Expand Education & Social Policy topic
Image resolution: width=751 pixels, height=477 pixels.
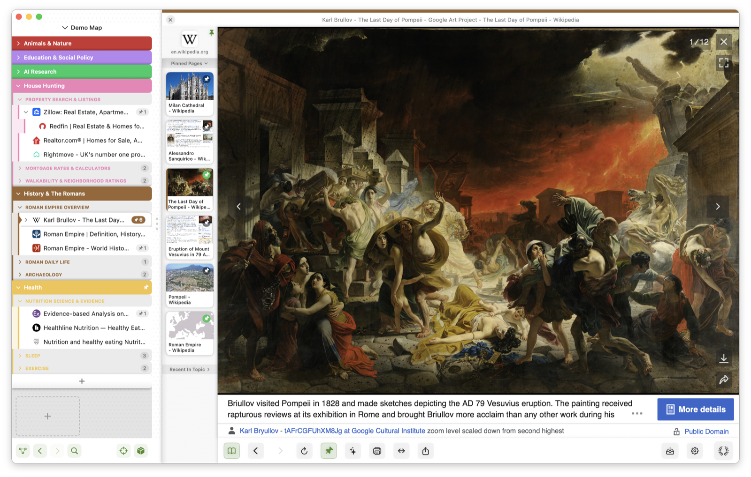18,58
